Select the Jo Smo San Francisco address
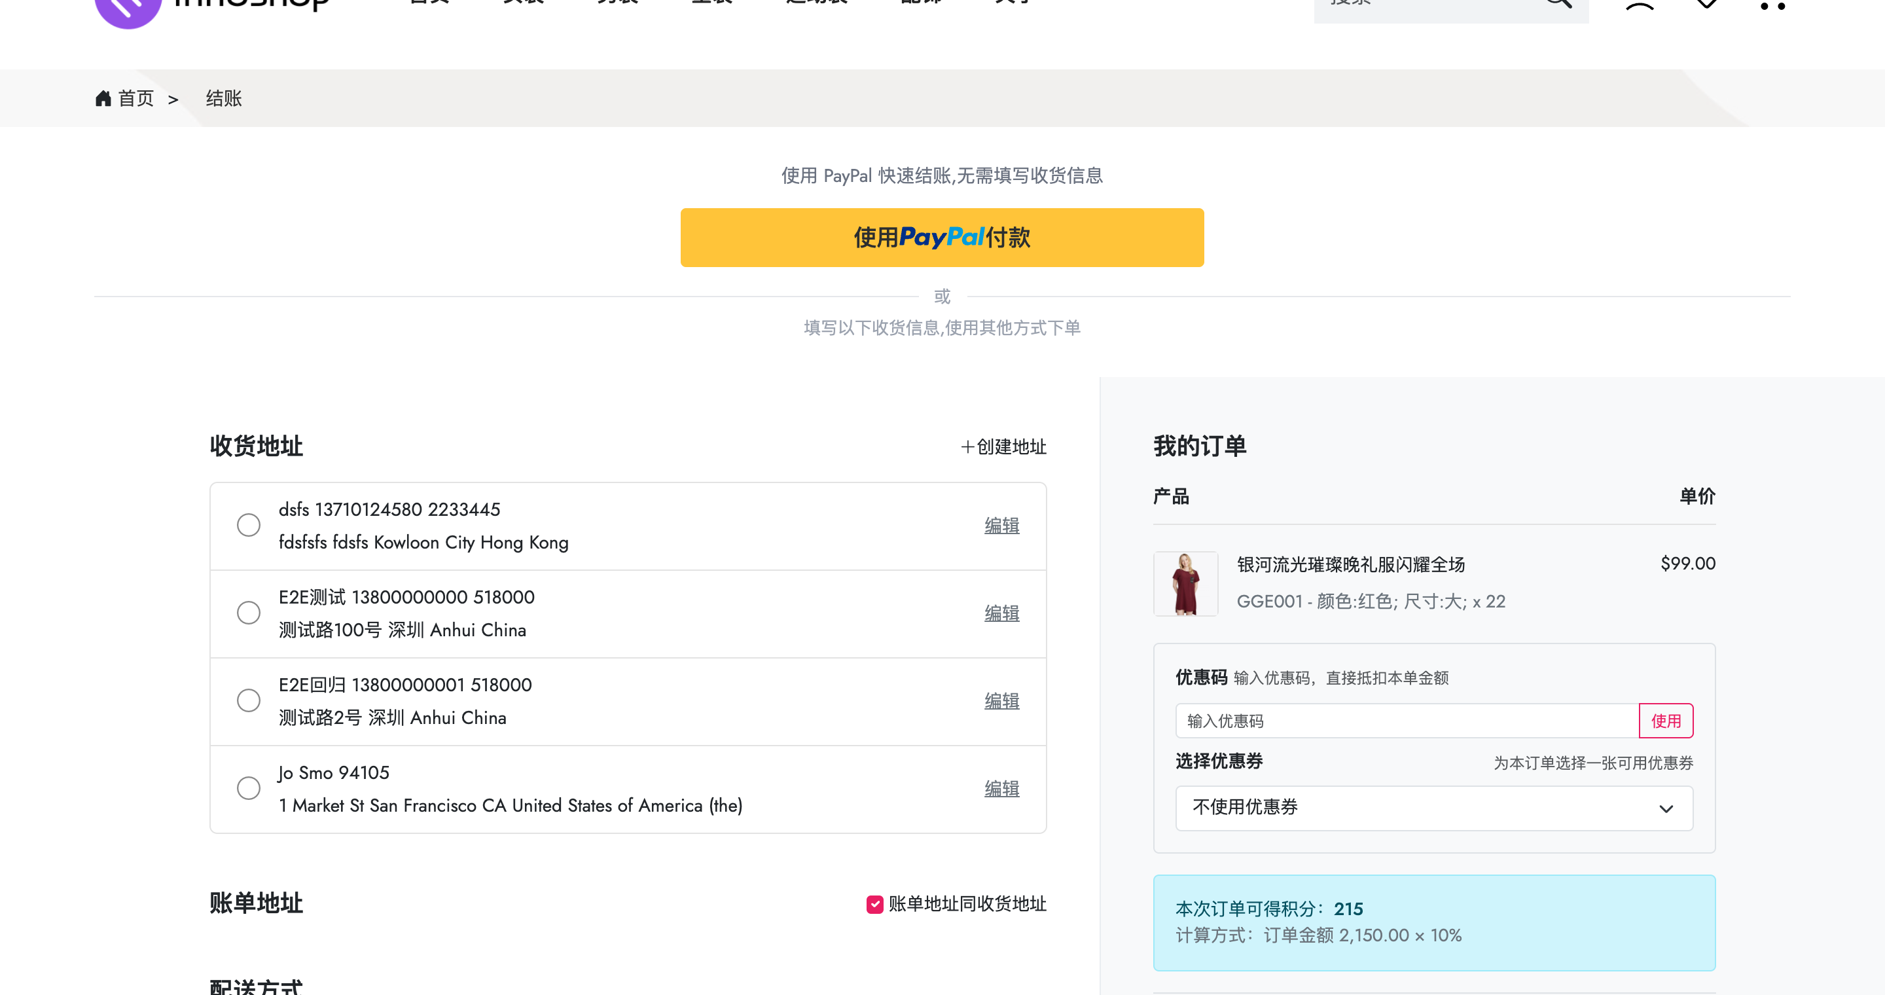Viewport: 1885px width, 995px height. pyautogui.click(x=249, y=789)
